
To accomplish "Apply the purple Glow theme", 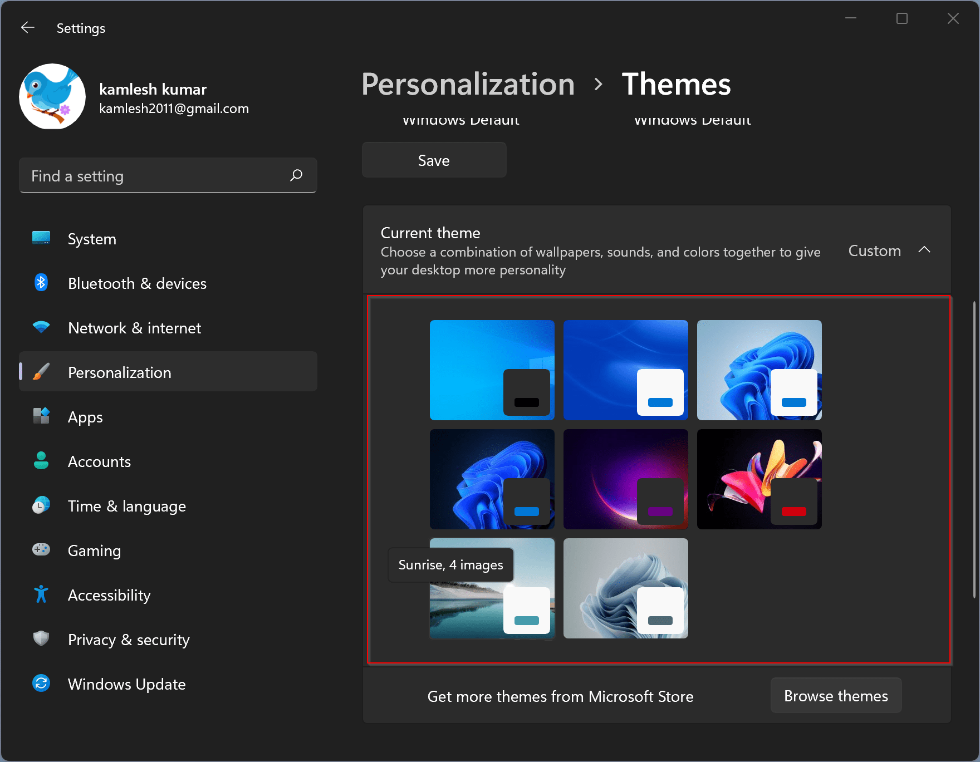I will click(626, 479).
